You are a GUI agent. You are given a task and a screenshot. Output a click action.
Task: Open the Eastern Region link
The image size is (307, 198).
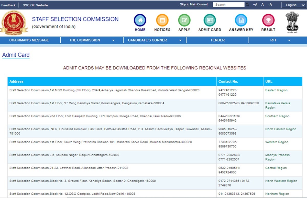click(276, 90)
